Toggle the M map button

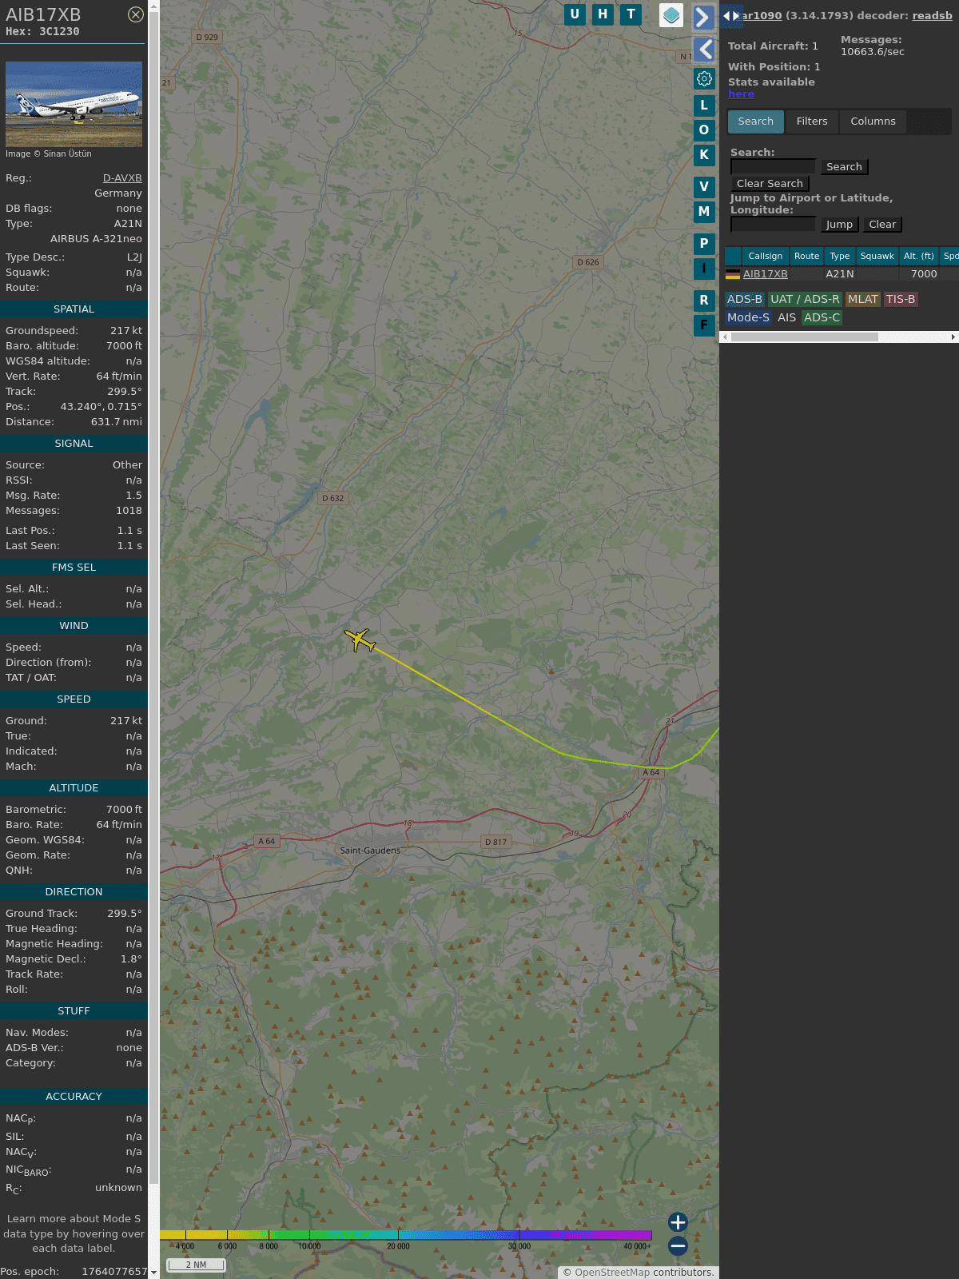coord(704,212)
